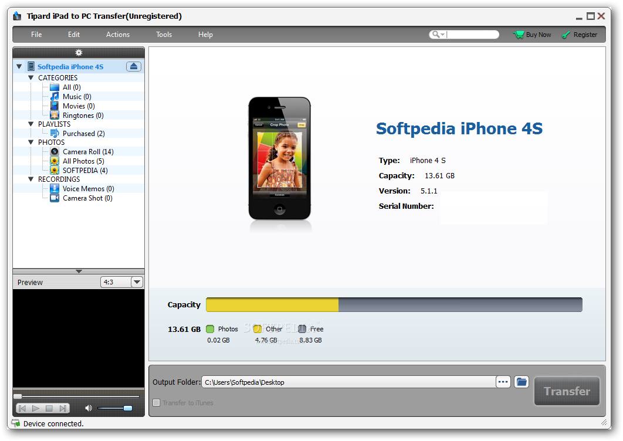Select Purchased (2) playlist
Viewport: 623px width, 441px height.
[x=83, y=134]
